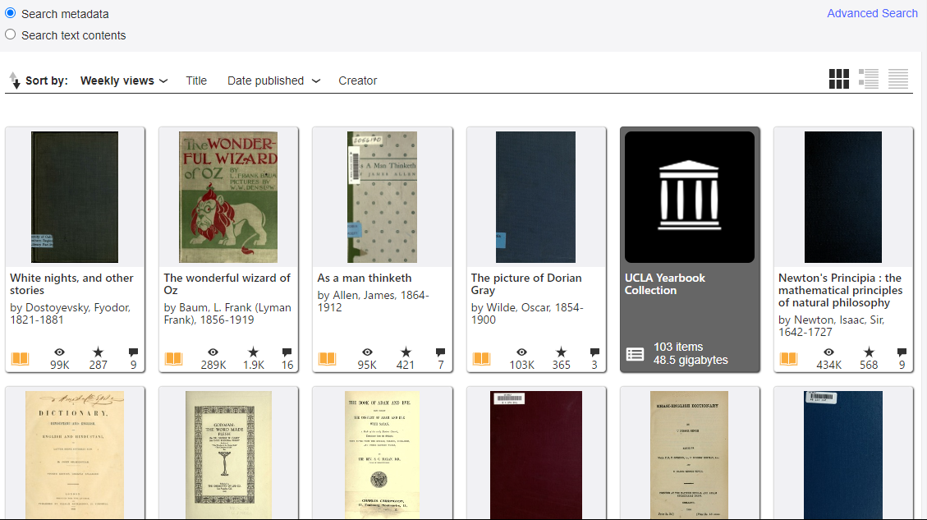Click reviews comment icon on White Nights
This screenshot has height=520, width=927.
[133, 352]
